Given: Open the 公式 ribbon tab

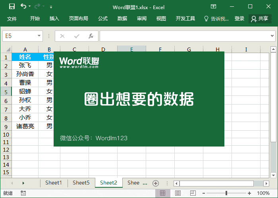Looking at the screenshot, I should click(x=103, y=18).
